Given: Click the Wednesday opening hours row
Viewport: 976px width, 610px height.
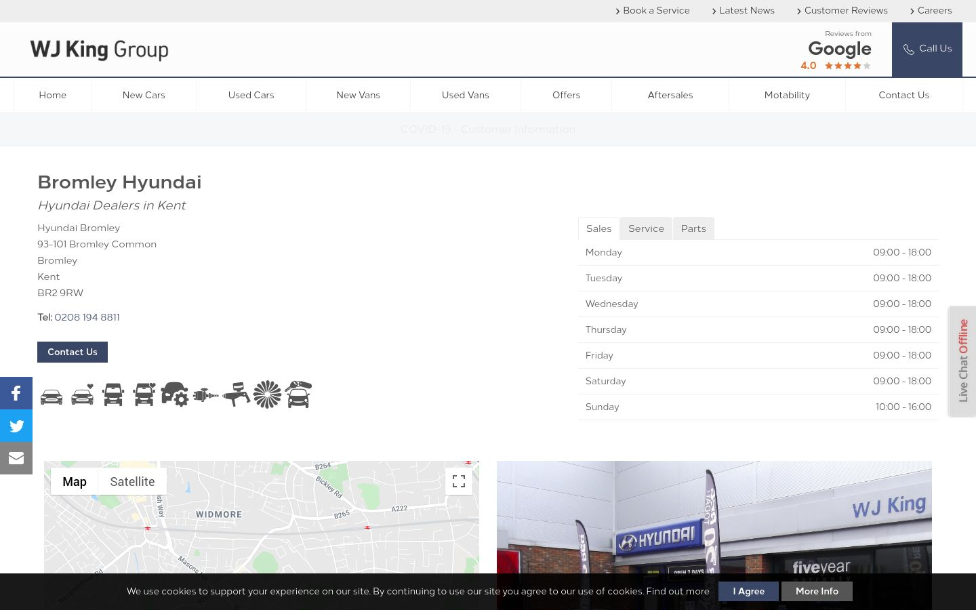Looking at the screenshot, I should (x=758, y=304).
